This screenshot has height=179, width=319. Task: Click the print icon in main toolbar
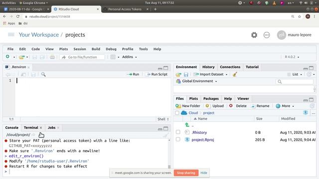point(52,57)
